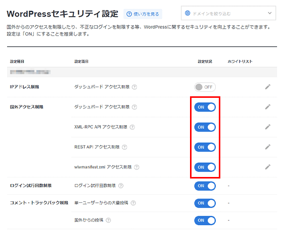Click the ログイン試行回数制限 category label on the left
The height and width of the screenshot is (237, 283).
click(31, 186)
